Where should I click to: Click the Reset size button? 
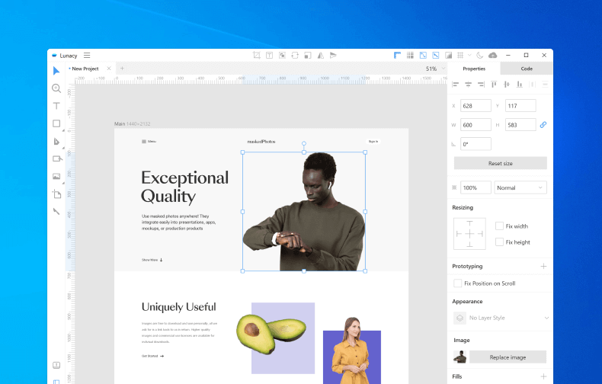point(500,163)
